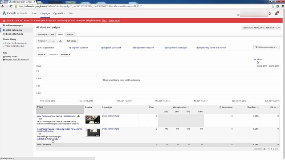Click the Video played to help icon

point(188,107)
